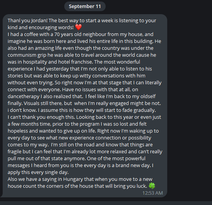This screenshot has height=205, width=212.
Task: Click the word 'dancetherapy' in the message
Action: coord(23,97)
